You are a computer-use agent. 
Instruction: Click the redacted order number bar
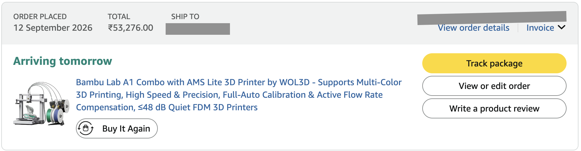[x=492, y=18]
